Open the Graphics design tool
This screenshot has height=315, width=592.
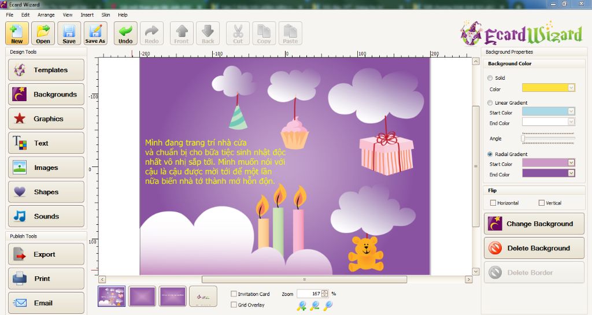46,118
